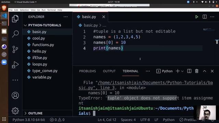Open the Source Control view
This screenshot has height=123, width=219.
[15, 49]
